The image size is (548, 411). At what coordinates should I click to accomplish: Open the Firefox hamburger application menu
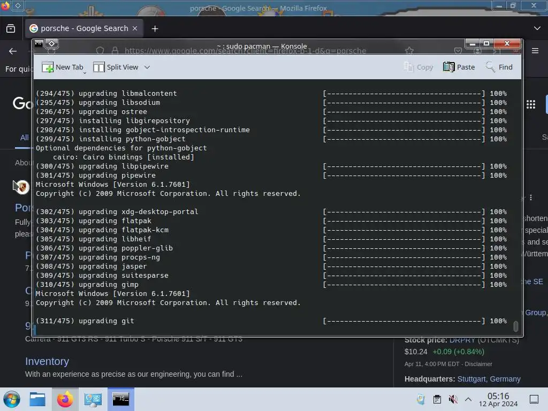tap(535, 51)
